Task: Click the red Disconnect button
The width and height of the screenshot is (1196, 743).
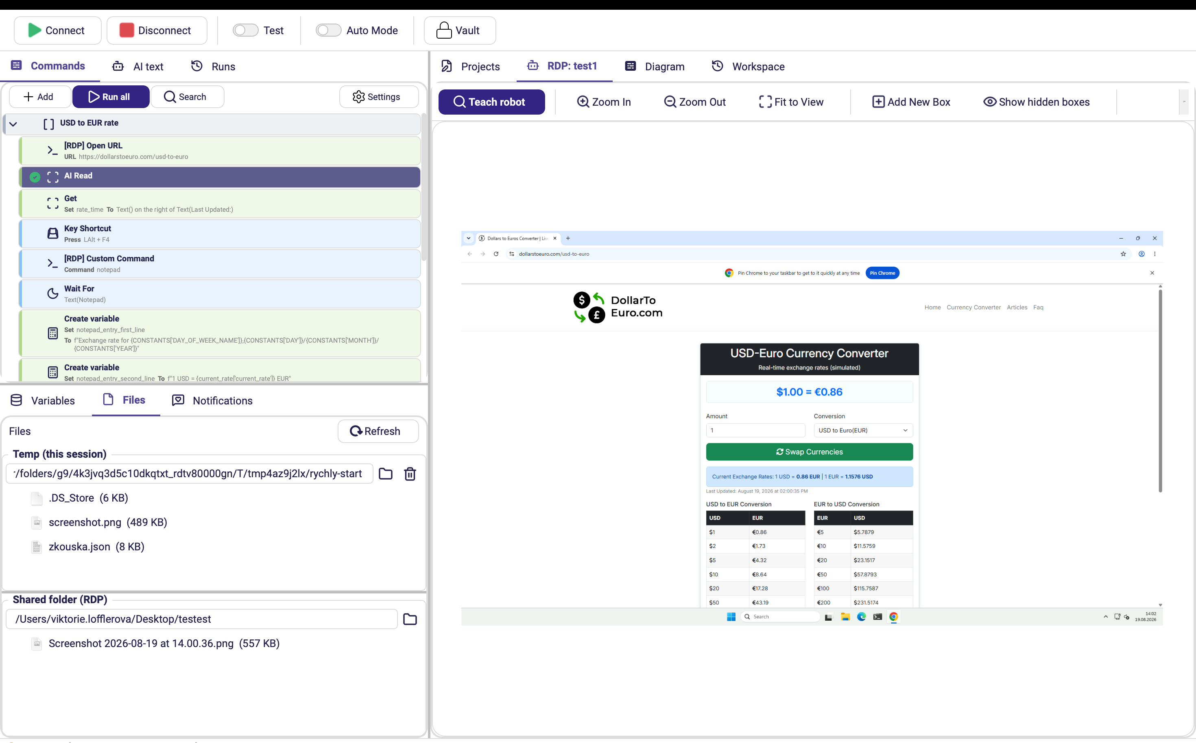Action: 156,30
